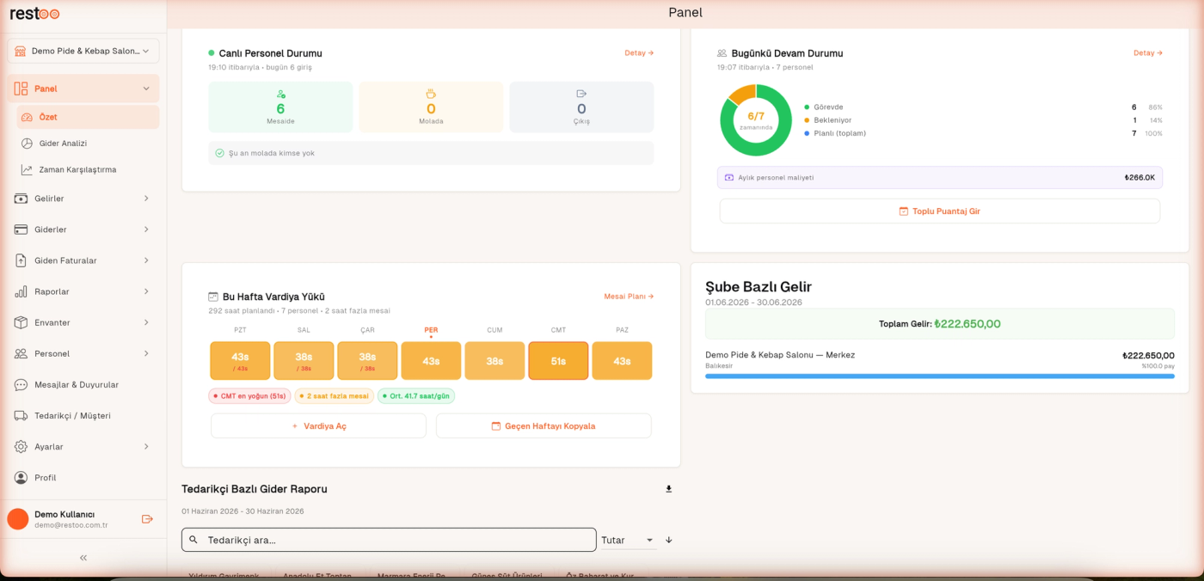Download the Tedarikçi Bazlı Gider Raporu
The width and height of the screenshot is (1204, 581).
(x=668, y=489)
